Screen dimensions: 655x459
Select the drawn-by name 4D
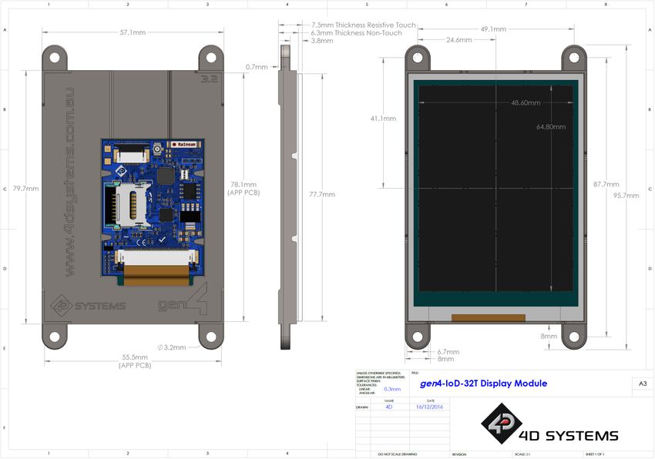[x=389, y=407]
